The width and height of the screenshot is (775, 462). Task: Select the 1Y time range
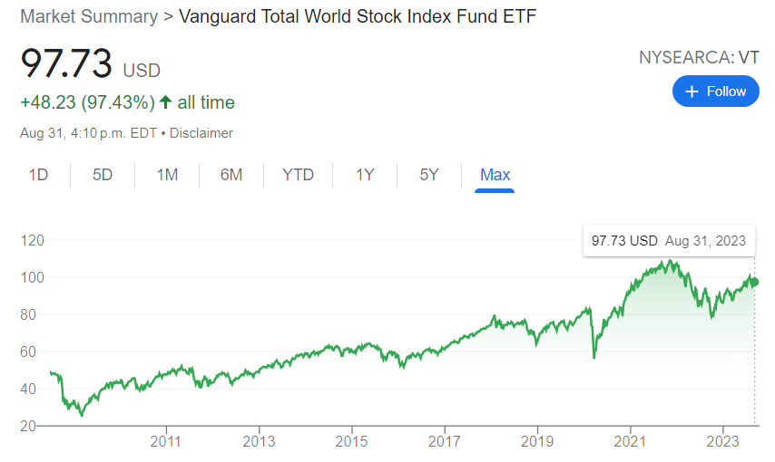(365, 175)
